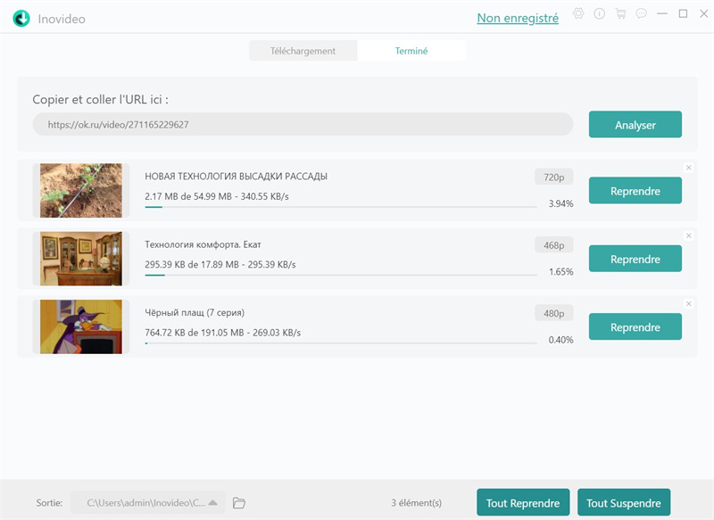This screenshot has width=714, height=520.
Task: Expand the output path dropdown arrow
Action: coord(212,503)
